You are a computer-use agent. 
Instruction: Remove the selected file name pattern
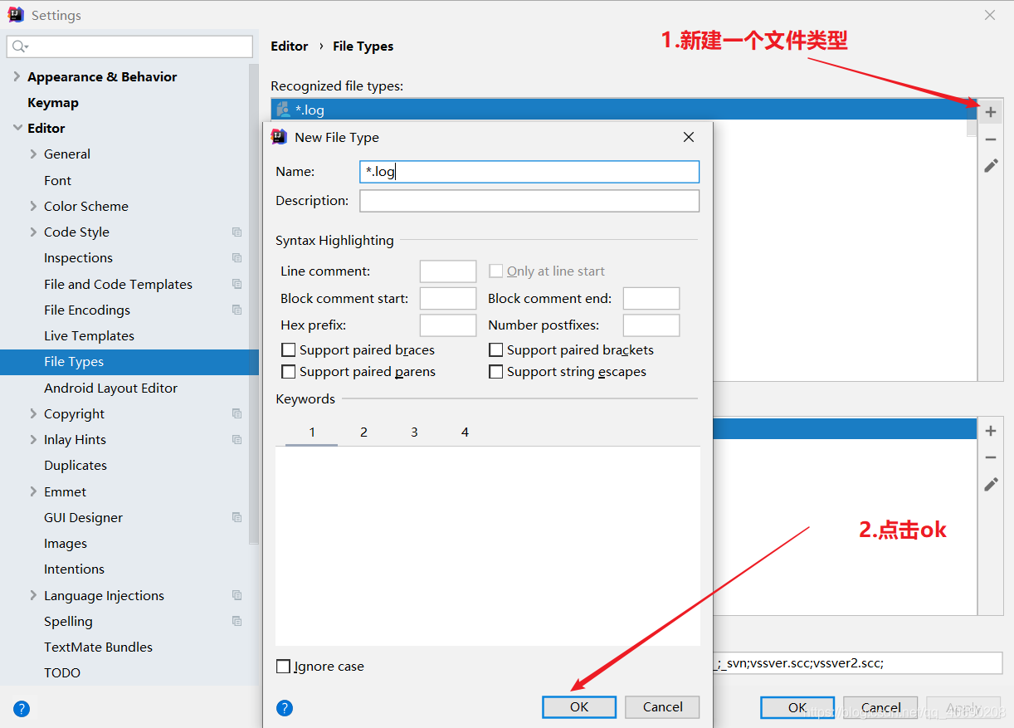[x=991, y=457]
